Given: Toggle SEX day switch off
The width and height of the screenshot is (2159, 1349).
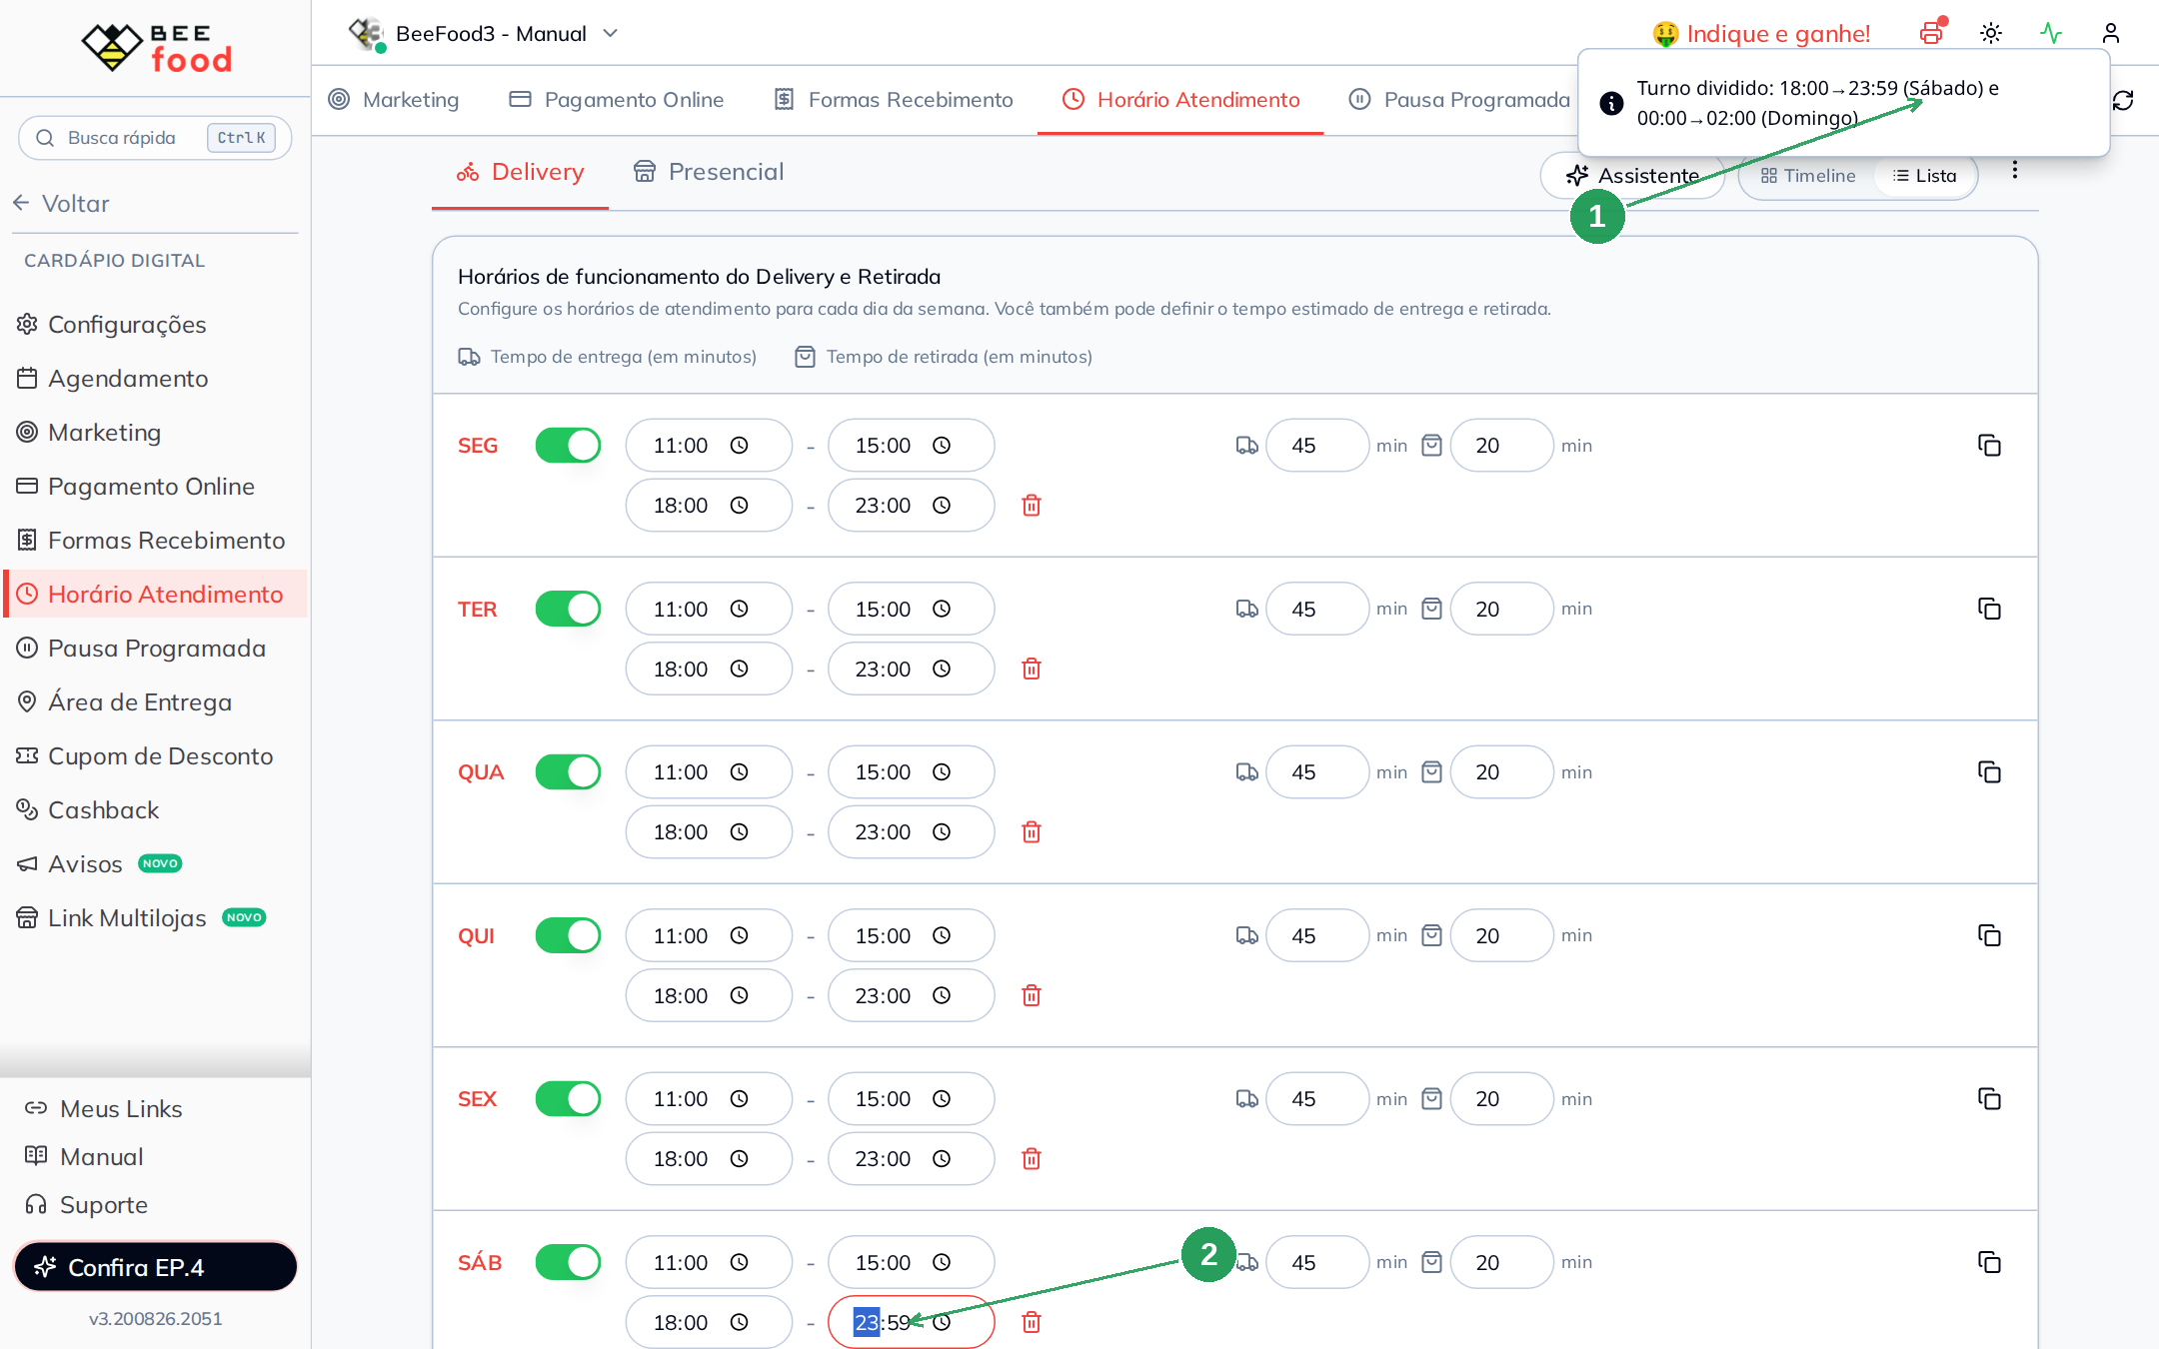Looking at the screenshot, I should tap(568, 1099).
